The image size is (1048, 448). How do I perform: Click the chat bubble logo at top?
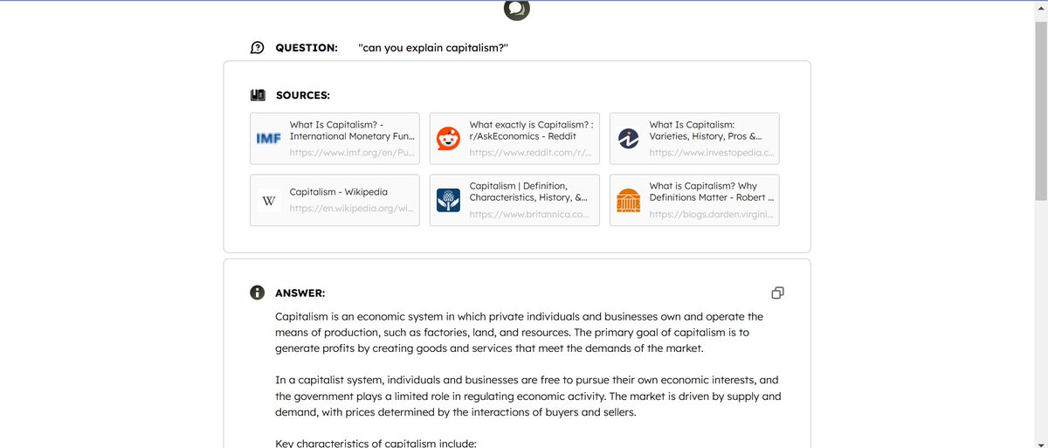pos(517,9)
